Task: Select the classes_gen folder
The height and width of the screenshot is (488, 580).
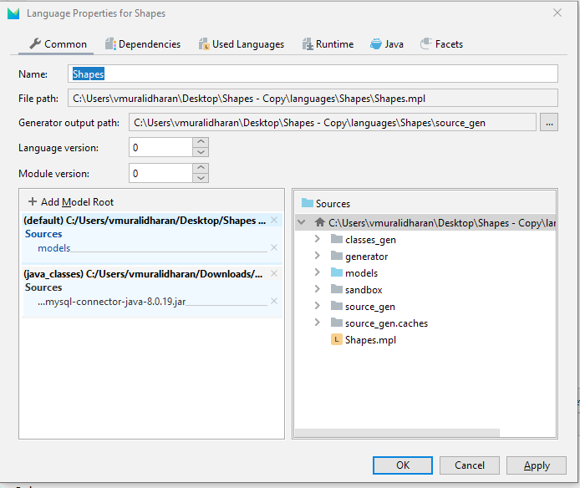Action: click(369, 240)
